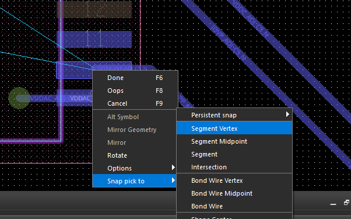The width and height of the screenshot is (351, 219).
Task: Choose the Segment snap option
Action: pyautogui.click(x=234, y=154)
